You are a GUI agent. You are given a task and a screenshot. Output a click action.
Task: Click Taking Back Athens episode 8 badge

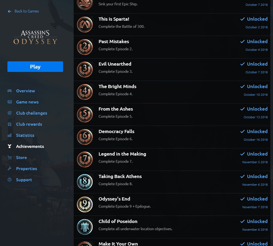tap(85, 182)
